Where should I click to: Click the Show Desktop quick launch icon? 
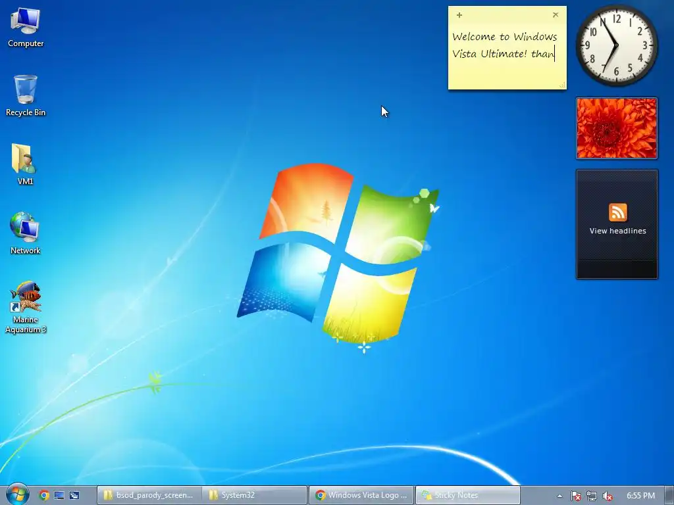point(59,495)
